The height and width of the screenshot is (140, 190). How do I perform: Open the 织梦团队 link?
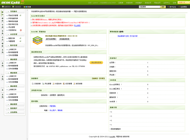tap(53, 106)
